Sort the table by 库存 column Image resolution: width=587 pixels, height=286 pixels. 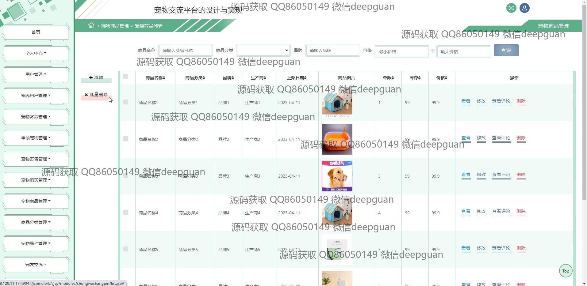coord(415,78)
